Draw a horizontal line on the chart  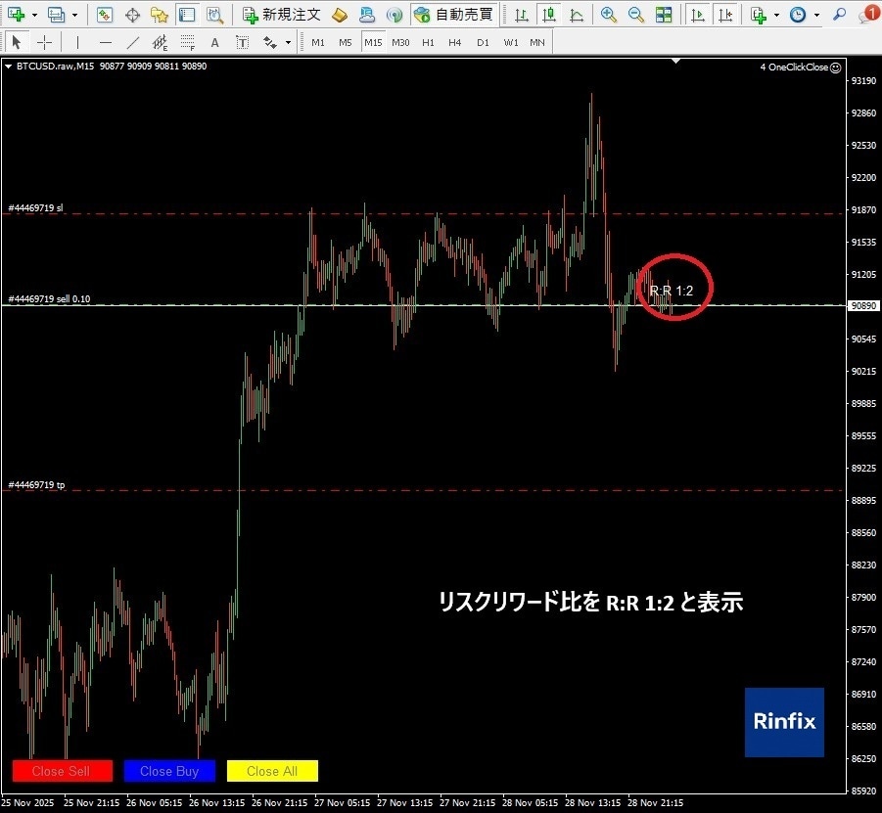[x=105, y=42]
